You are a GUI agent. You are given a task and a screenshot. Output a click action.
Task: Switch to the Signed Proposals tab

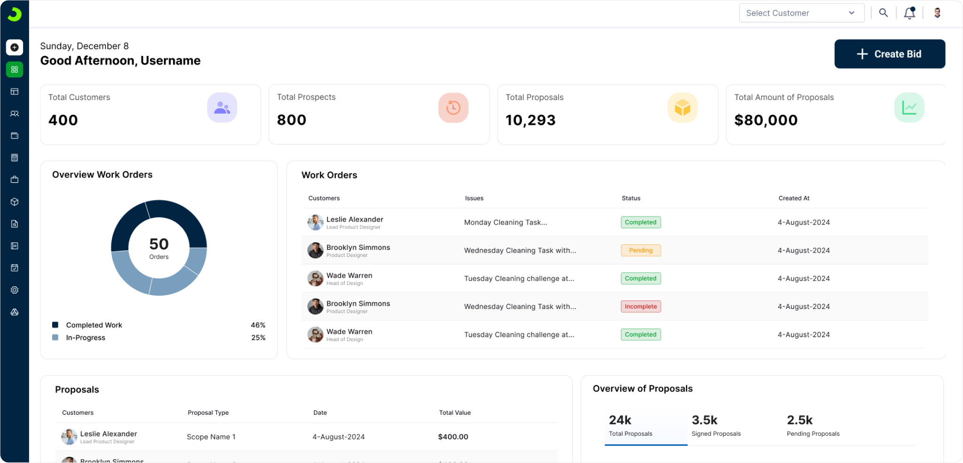tap(716, 426)
